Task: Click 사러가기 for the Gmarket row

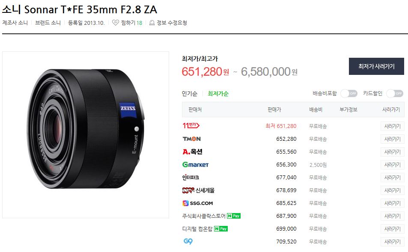Action: coord(393,165)
